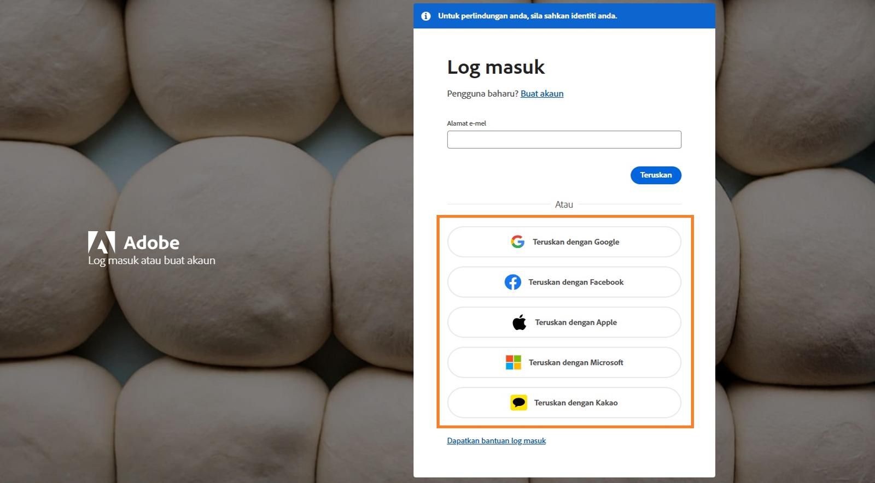Click the Log masuk heading
The height and width of the screenshot is (483, 875).
pyautogui.click(x=496, y=67)
